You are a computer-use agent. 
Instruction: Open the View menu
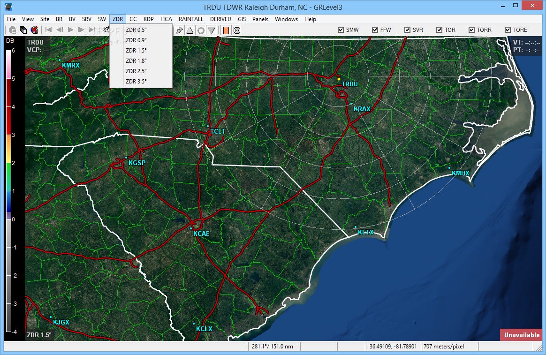click(x=28, y=19)
